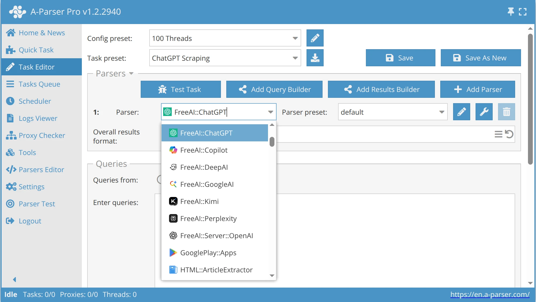Run the Test Task

point(181,89)
